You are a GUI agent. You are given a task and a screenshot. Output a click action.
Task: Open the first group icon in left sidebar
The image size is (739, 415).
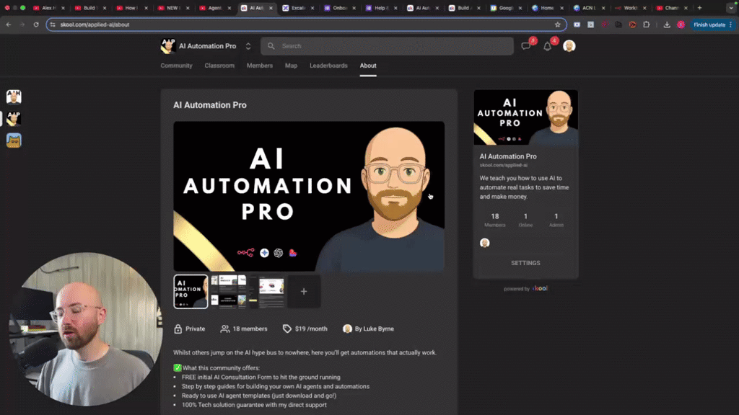click(14, 97)
